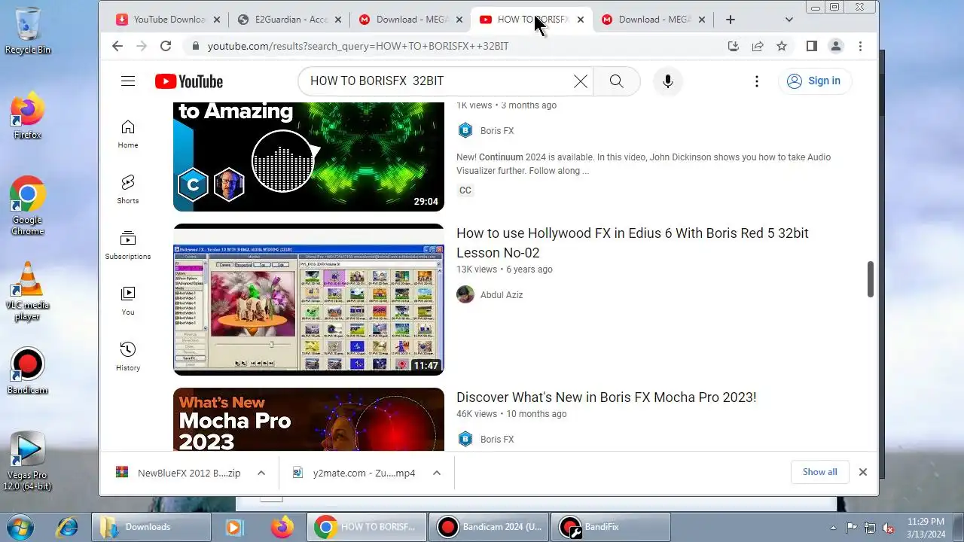This screenshot has height=542, width=964.
Task: Toggle Chrome side panel
Action: point(811,46)
